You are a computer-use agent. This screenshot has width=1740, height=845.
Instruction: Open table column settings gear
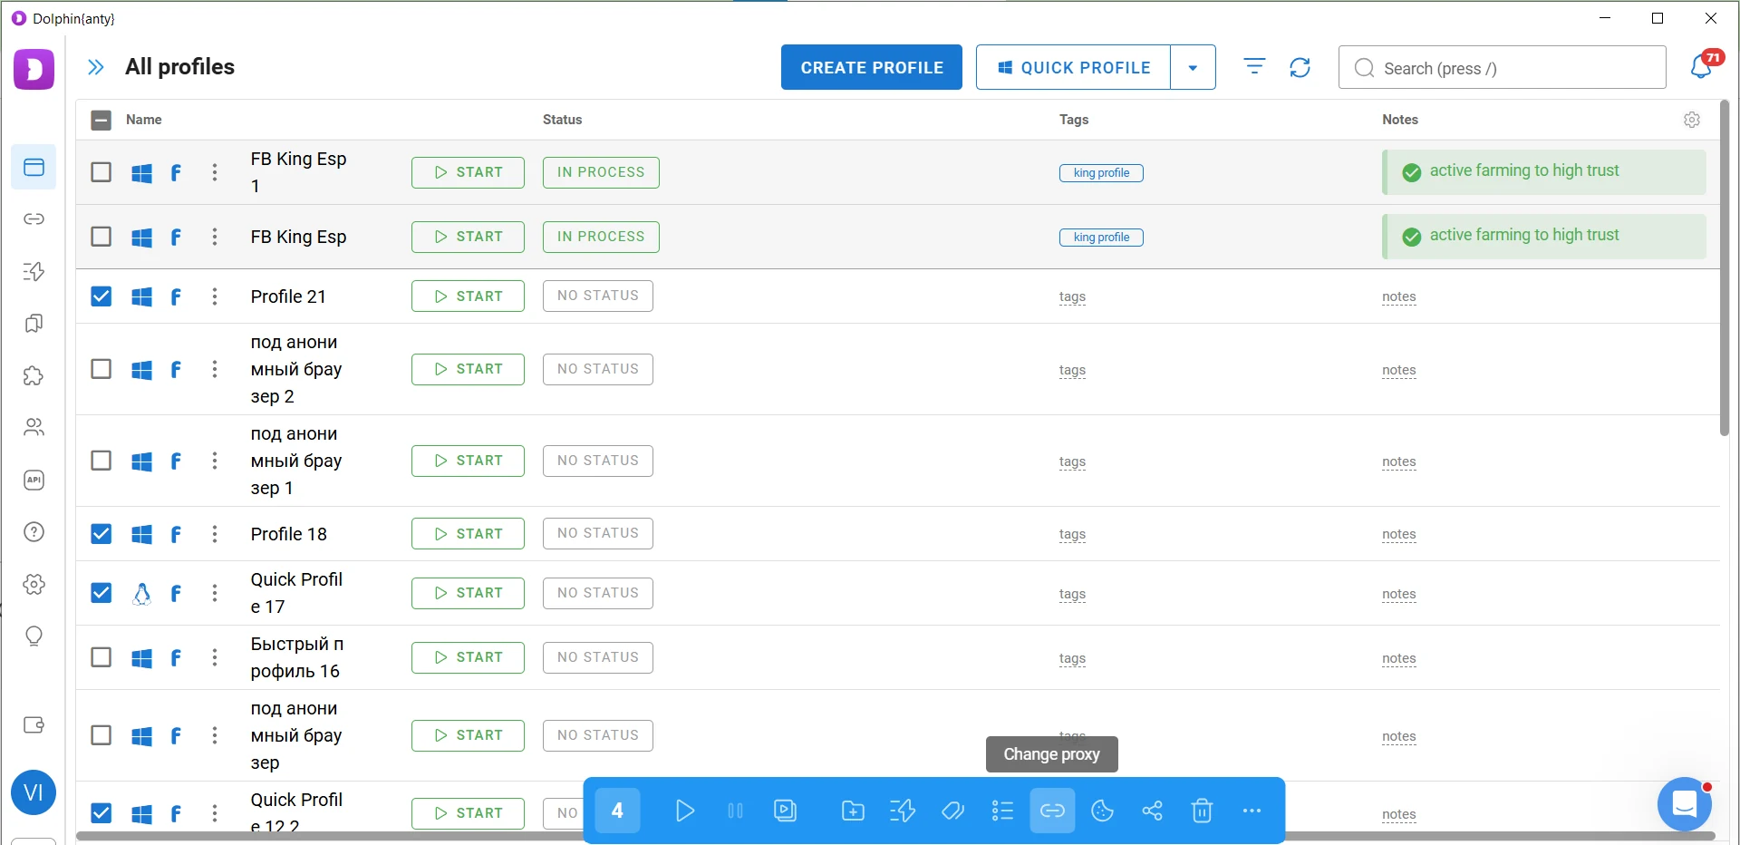click(x=1691, y=120)
